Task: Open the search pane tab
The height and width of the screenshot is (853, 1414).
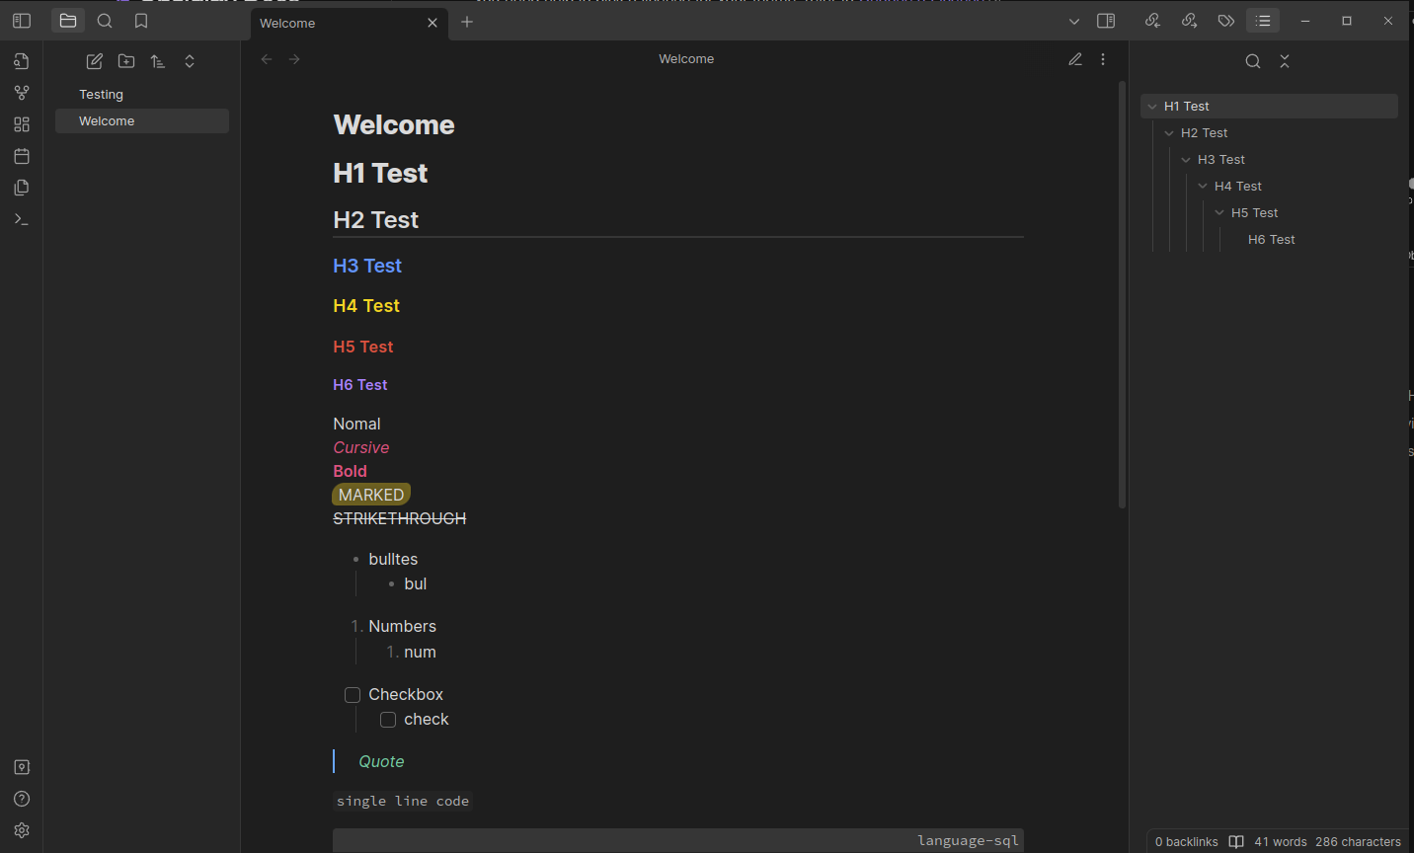Action: pos(105,21)
